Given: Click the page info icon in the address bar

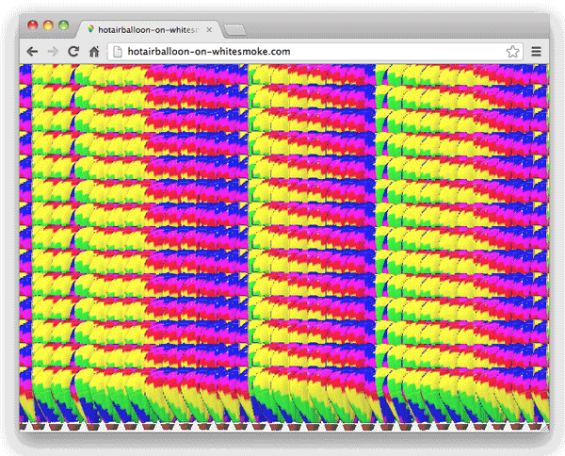Looking at the screenshot, I should pyautogui.click(x=118, y=52).
